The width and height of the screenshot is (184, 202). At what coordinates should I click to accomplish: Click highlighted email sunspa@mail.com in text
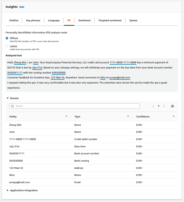pyautogui.click(x=120, y=78)
